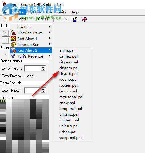145x153 pixels.
Task: Choose Tiberian Dawn palette entry
Action: click(x=31, y=33)
